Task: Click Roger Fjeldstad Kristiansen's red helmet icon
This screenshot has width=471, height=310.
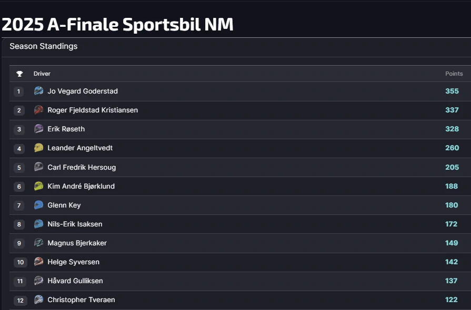Action: click(x=38, y=110)
